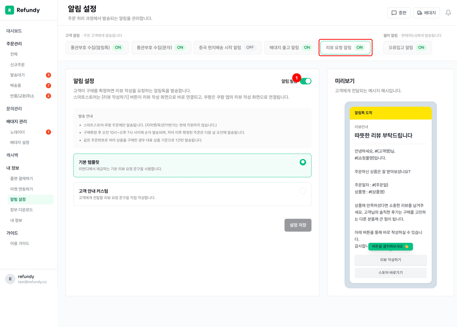Viewport: 457px width, 327px height.
Task: Click 스토어 바로가기 in the preview
Action: point(391,273)
